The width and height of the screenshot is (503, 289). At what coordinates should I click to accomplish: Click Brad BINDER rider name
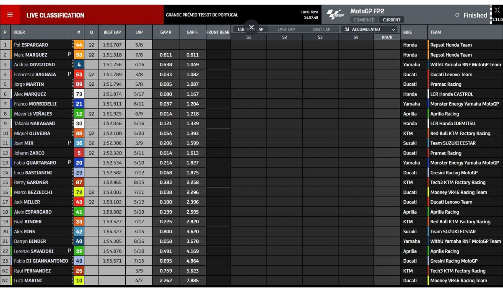(x=28, y=222)
